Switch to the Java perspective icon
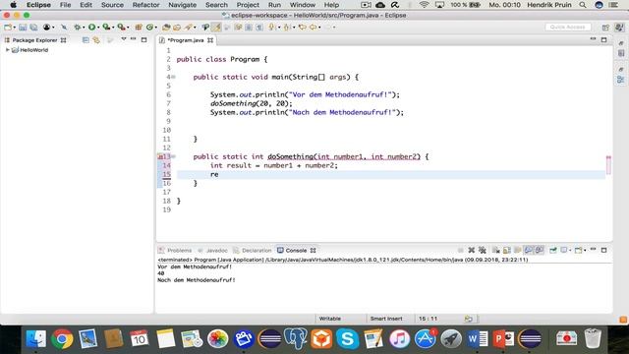This screenshot has width=629, height=354. (619, 28)
